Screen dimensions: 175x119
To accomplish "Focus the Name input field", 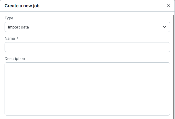I will tap(87, 47).
